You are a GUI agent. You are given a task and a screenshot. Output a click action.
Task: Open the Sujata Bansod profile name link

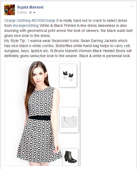click(x=30, y=7)
